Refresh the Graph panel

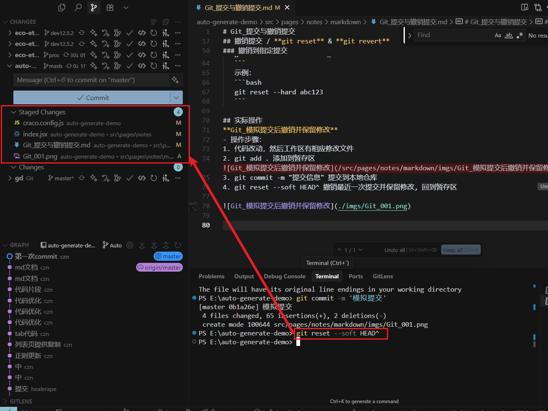(178, 245)
